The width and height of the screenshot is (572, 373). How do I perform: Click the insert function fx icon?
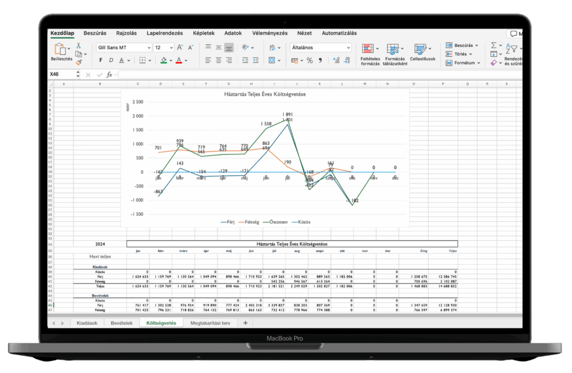[109, 74]
